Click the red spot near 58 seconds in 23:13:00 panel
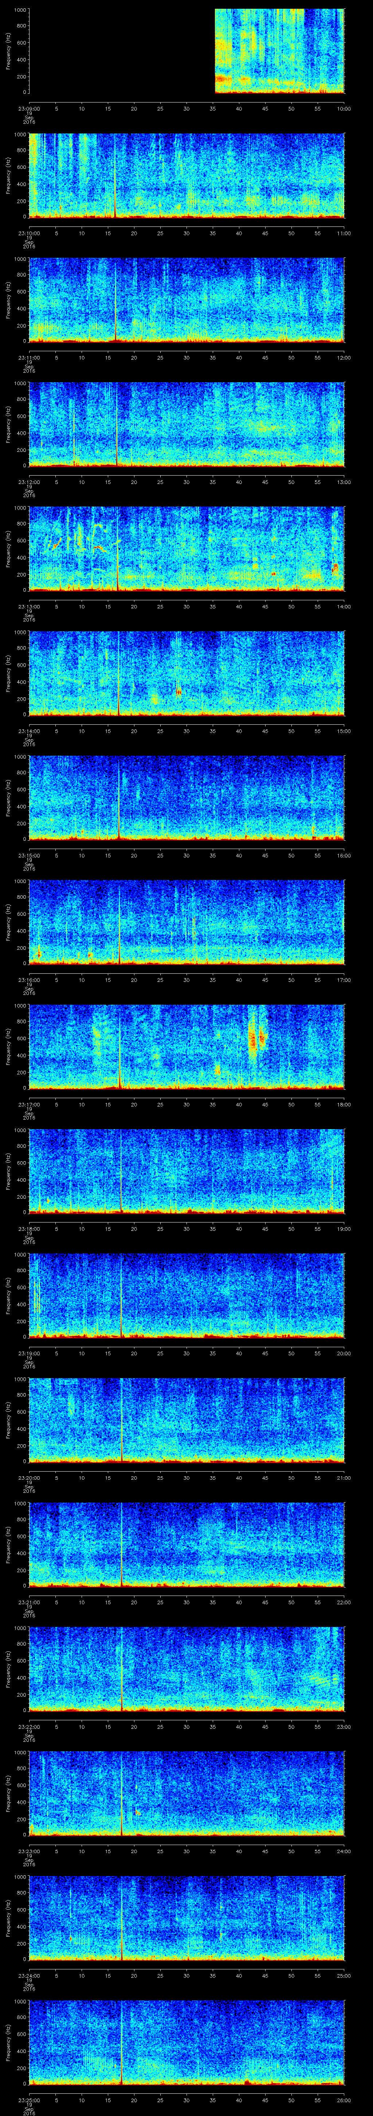The width and height of the screenshot is (373, 2116). click(x=334, y=567)
